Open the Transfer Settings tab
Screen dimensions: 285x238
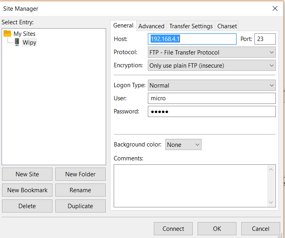click(191, 26)
